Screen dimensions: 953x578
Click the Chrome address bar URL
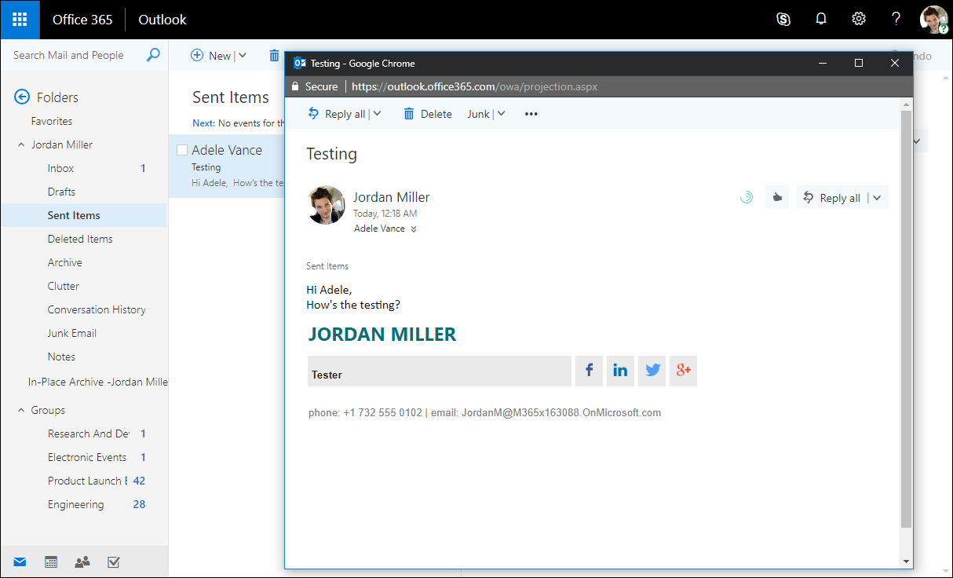(x=474, y=86)
